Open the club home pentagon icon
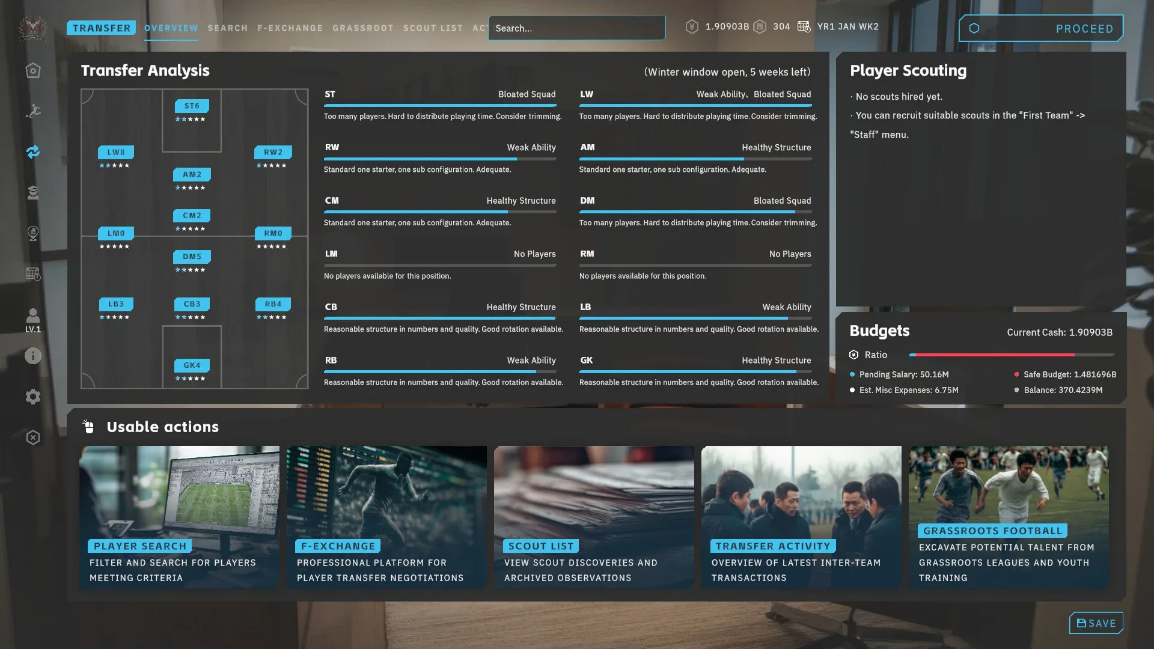 point(33,71)
